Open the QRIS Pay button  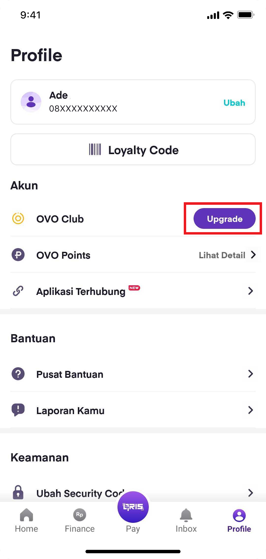[x=133, y=507]
